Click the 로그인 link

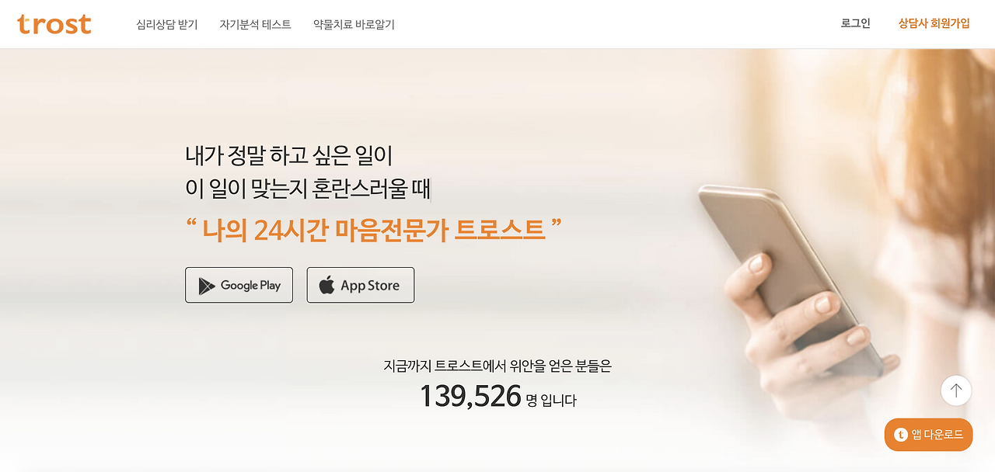coord(856,23)
